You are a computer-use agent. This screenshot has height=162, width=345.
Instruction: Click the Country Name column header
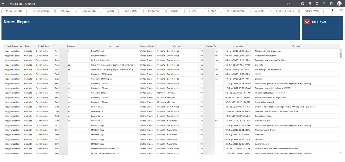point(147,46)
